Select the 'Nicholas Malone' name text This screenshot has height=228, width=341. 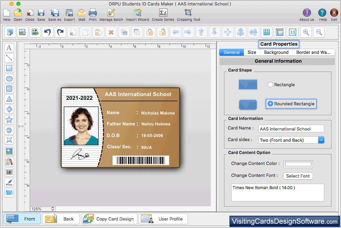pos(158,113)
